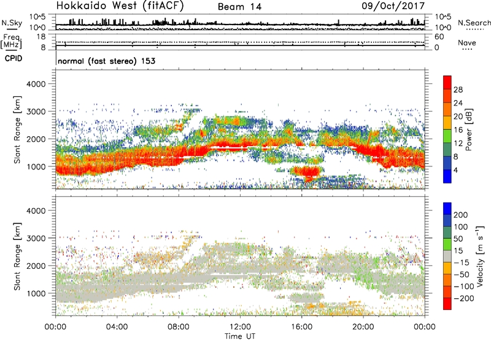
Task: Click the 'Slant Range [km]' label of the power panel
Action: (17, 129)
